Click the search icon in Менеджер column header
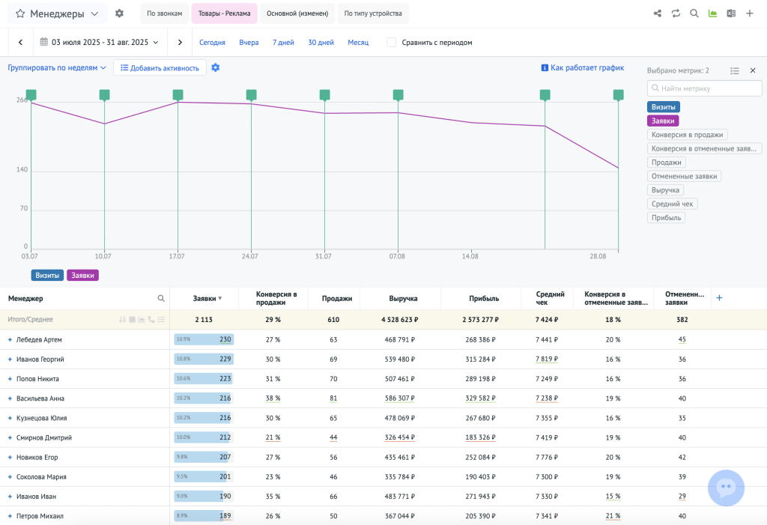Screen dimensions: 767x525 click(161, 298)
